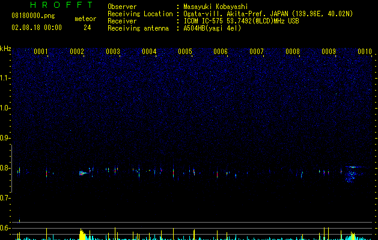Select observer name Masayuki Kobayashi

click(x=216, y=7)
